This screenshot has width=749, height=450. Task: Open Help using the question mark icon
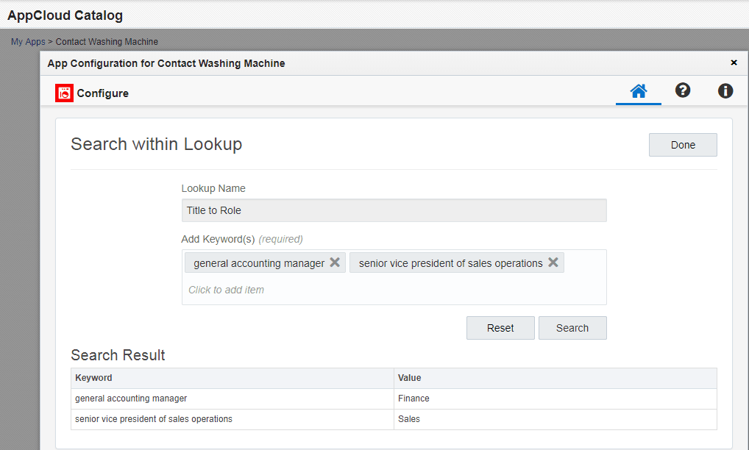(x=683, y=90)
